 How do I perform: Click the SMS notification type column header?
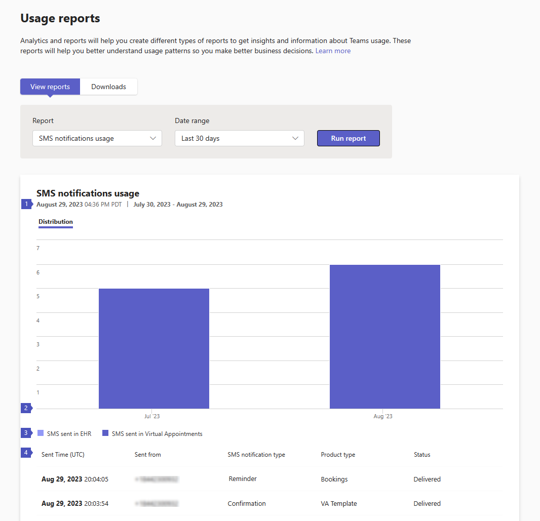(x=256, y=455)
